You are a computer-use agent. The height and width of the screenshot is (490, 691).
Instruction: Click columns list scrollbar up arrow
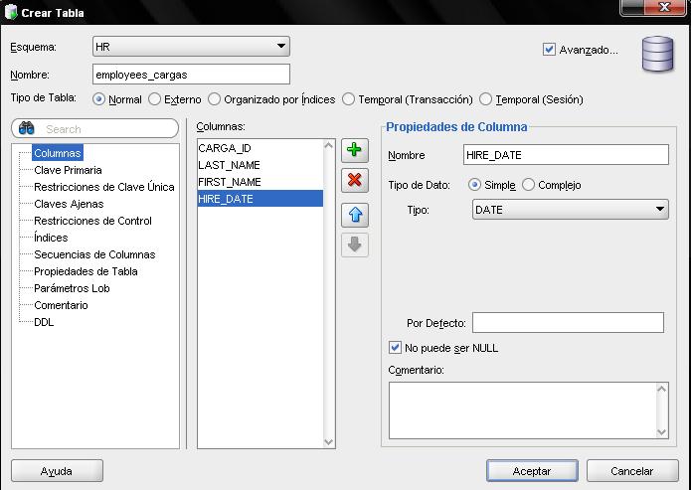click(329, 145)
